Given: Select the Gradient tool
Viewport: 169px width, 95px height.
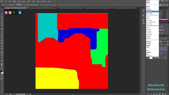Looking at the screenshot, I should [2, 43].
